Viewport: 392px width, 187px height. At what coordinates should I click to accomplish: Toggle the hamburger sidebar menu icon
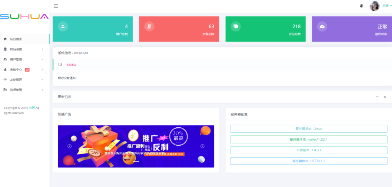pos(56,6)
